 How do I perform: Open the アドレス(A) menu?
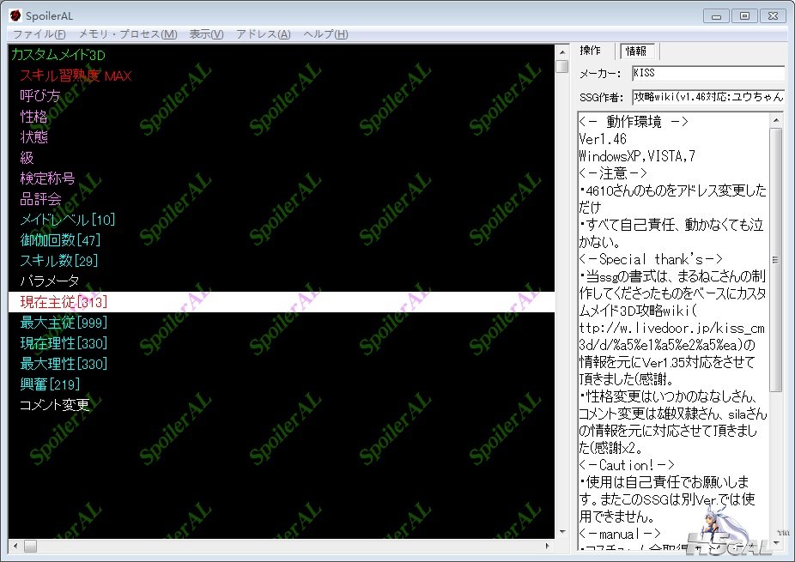[264, 34]
